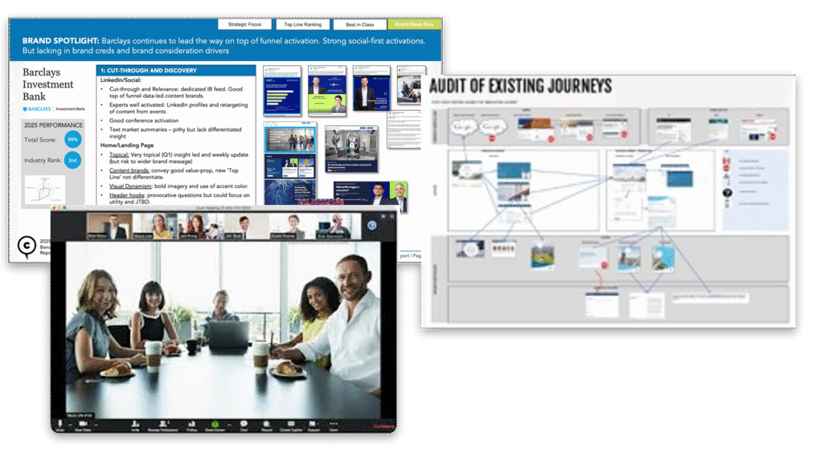
Task: Open the Manage Participants panel
Action: pyautogui.click(x=163, y=422)
